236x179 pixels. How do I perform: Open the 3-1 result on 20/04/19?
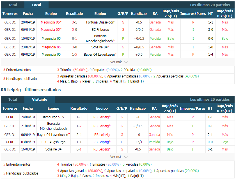[74, 22]
